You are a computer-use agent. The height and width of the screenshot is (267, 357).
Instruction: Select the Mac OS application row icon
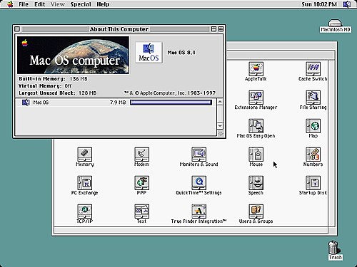[x=26, y=103]
